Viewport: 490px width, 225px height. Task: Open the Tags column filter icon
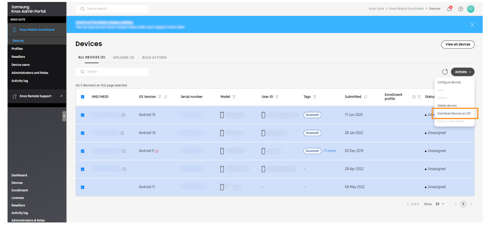tap(315, 97)
